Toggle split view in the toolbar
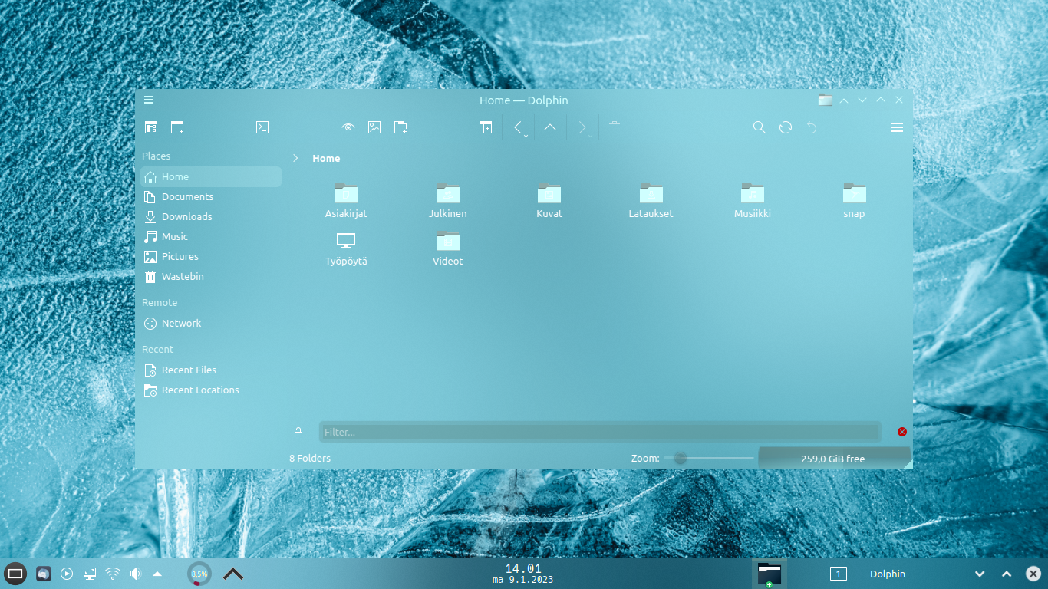 pyautogui.click(x=486, y=127)
